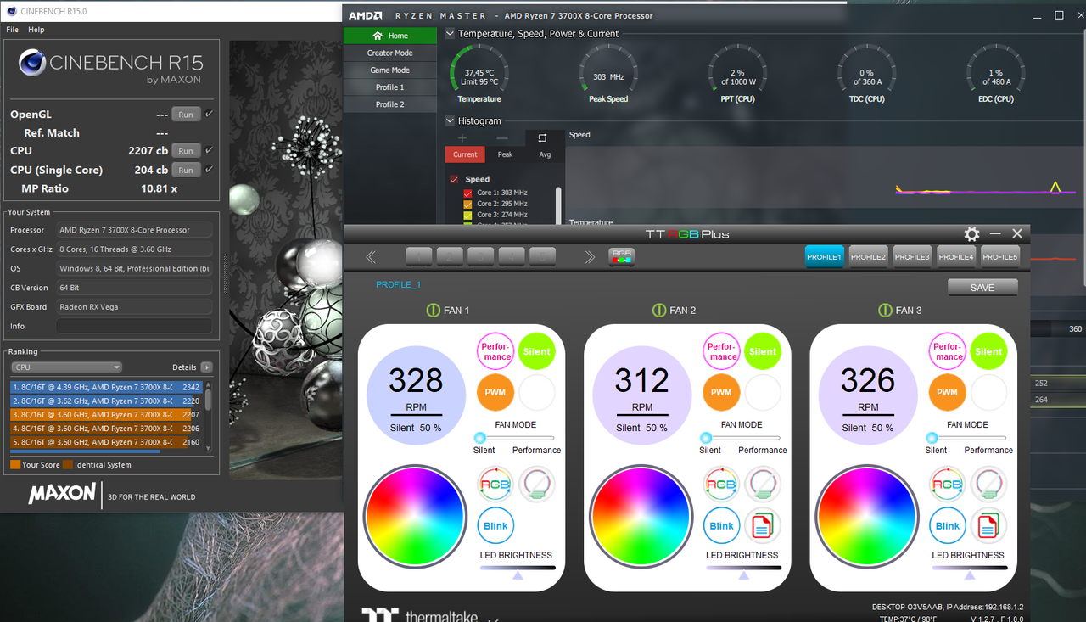Choose the circular wave light icon for Fan 3
This screenshot has width=1086, height=622.
coord(988,485)
